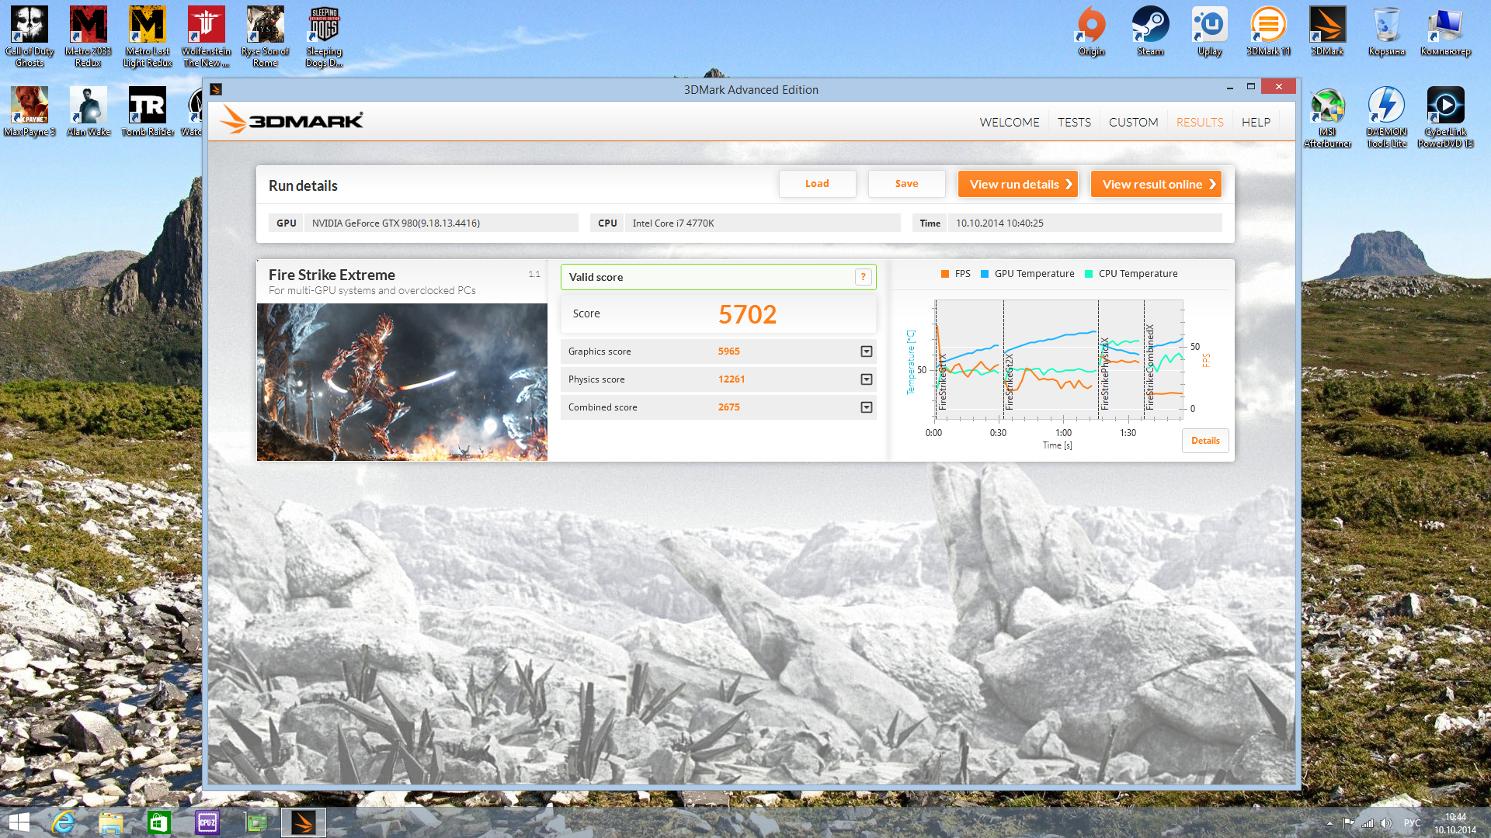Click the 3DMark logo in the app header
Viewport: 1491px width, 838px height.
[x=292, y=120]
